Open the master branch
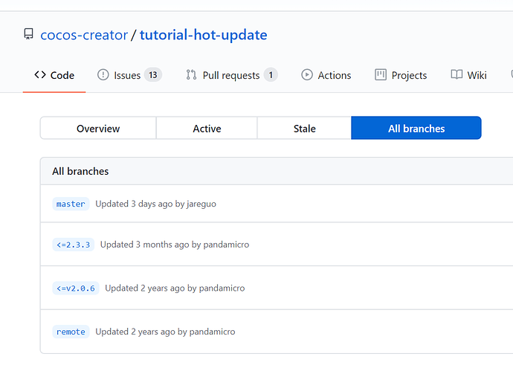This screenshot has width=513, height=368. click(71, 204)
